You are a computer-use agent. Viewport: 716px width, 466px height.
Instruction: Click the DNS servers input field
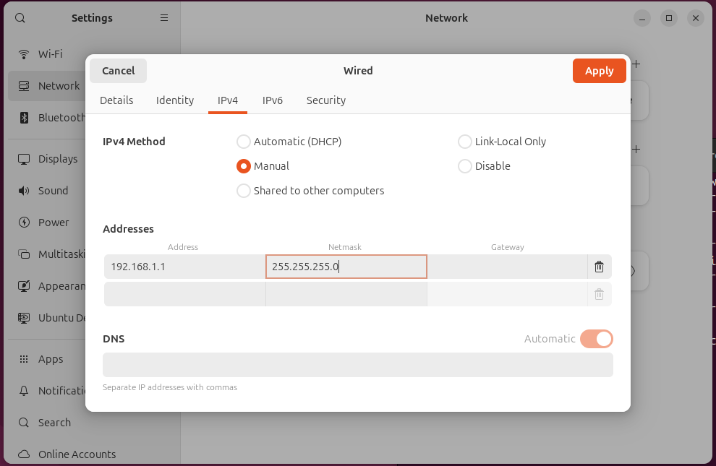point(357,365)
